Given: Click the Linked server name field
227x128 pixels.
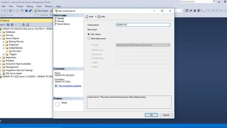Looking at the screenshot, I should (x=143, y=25).
